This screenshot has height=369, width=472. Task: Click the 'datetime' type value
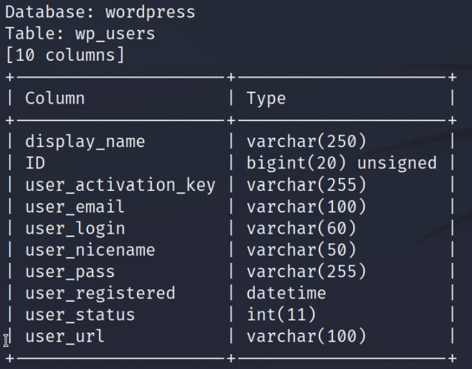pyautogui.click(x=286, y=293)
